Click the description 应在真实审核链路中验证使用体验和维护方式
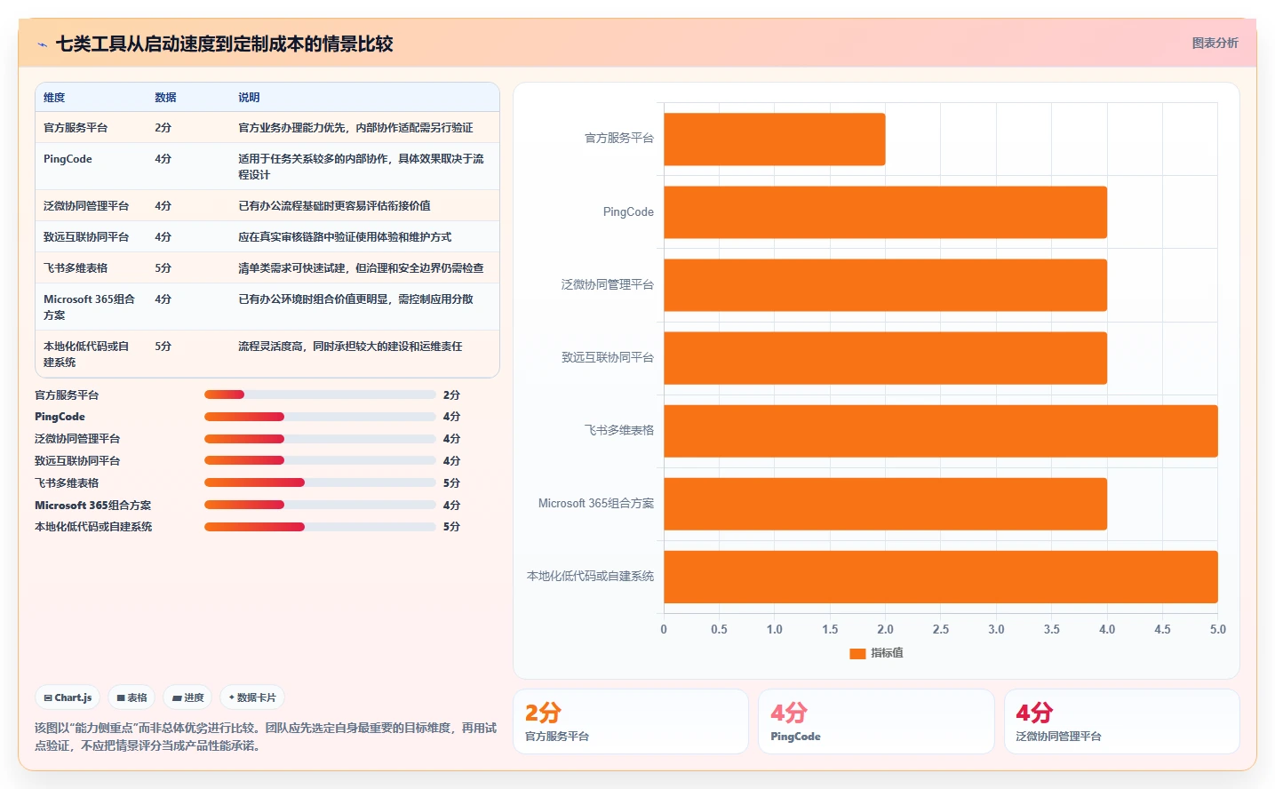The width and height of the screenshot is (1275, 789). (x=345, y=237)
